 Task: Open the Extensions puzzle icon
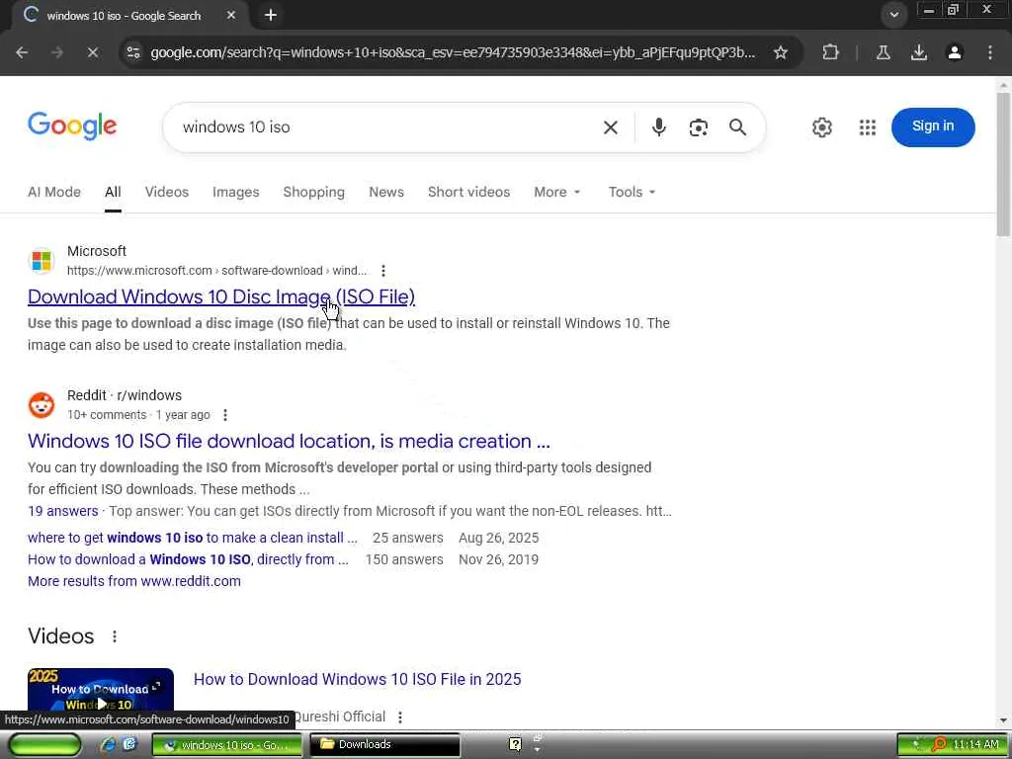tap(830, 52)
